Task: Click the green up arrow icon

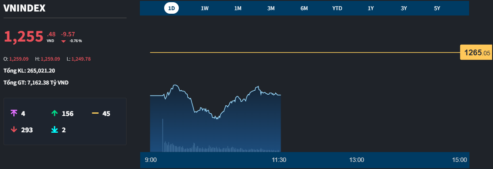Action: (x=54, y=113)
